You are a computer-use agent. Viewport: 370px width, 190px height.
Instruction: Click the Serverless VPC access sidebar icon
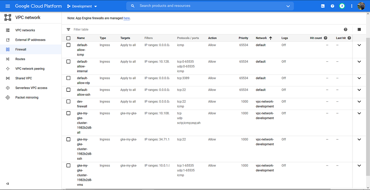click(x=8, y=88)
